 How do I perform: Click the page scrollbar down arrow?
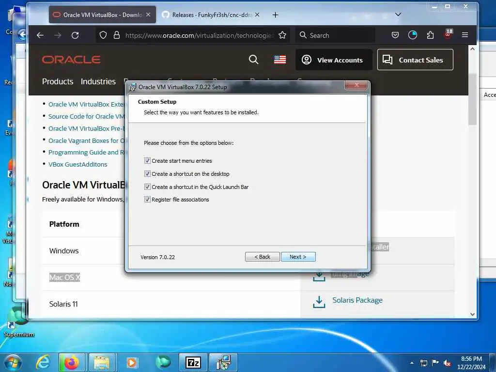click(x=472, y=314)
